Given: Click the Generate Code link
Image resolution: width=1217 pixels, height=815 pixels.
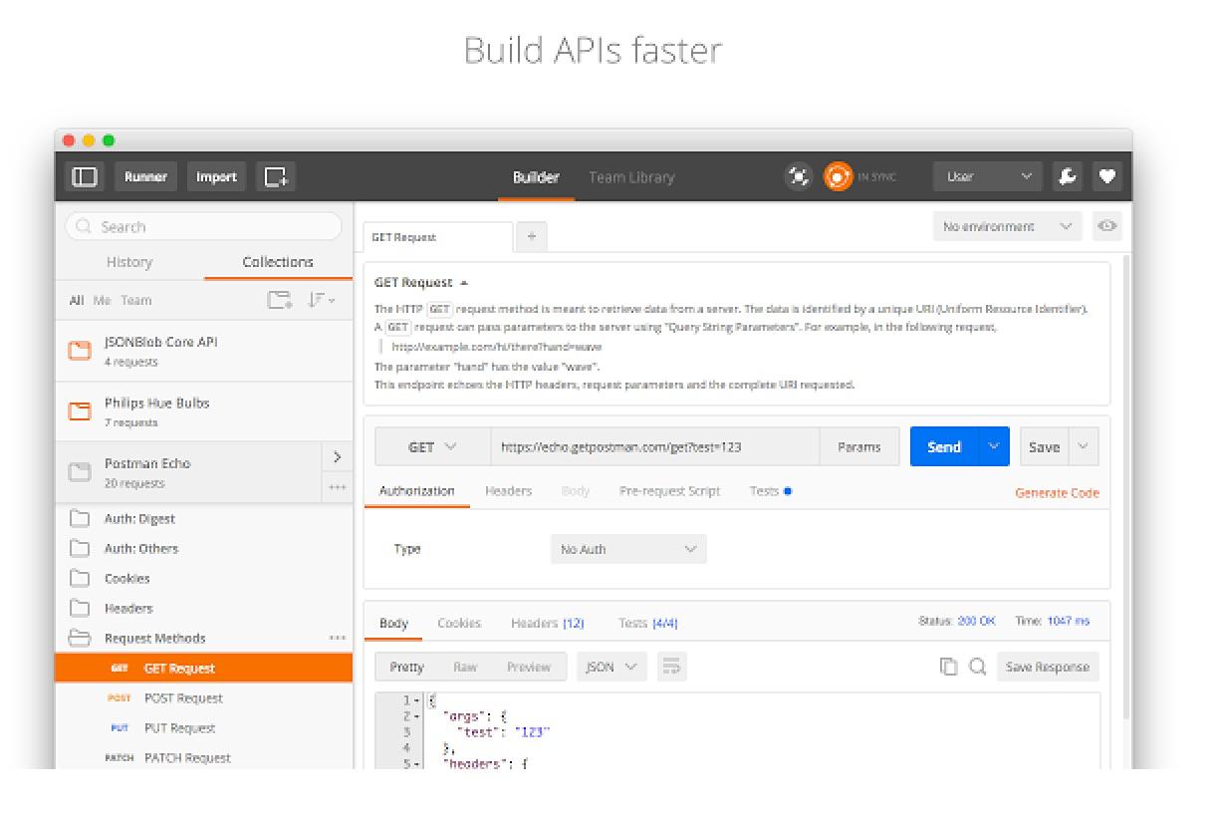Looking at the screenshot, I should pyautogui.click(x=1058, y=493).
